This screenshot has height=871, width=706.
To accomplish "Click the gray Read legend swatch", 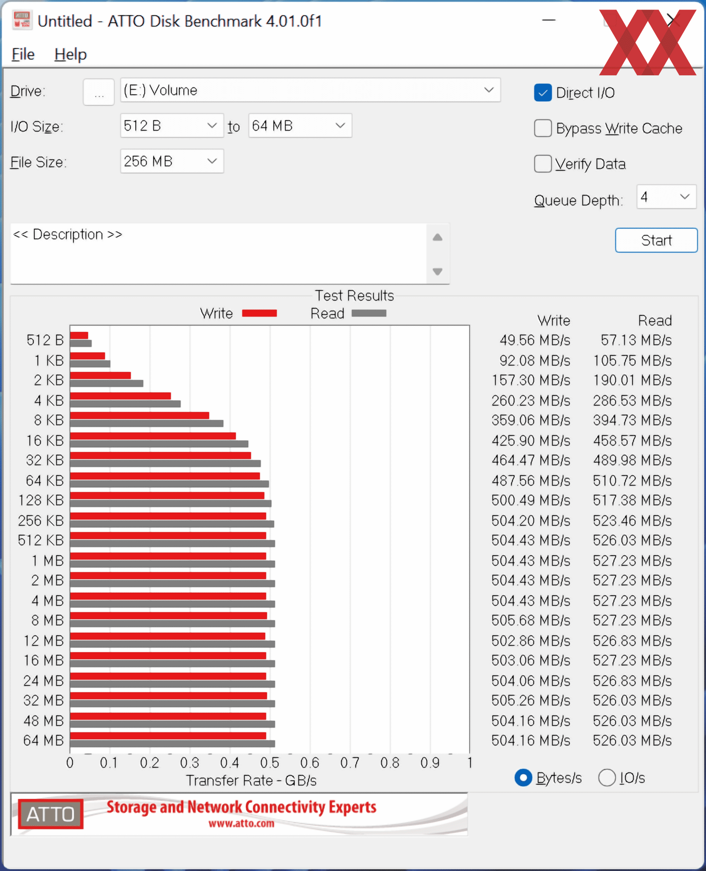I will (x=368, y=313).
